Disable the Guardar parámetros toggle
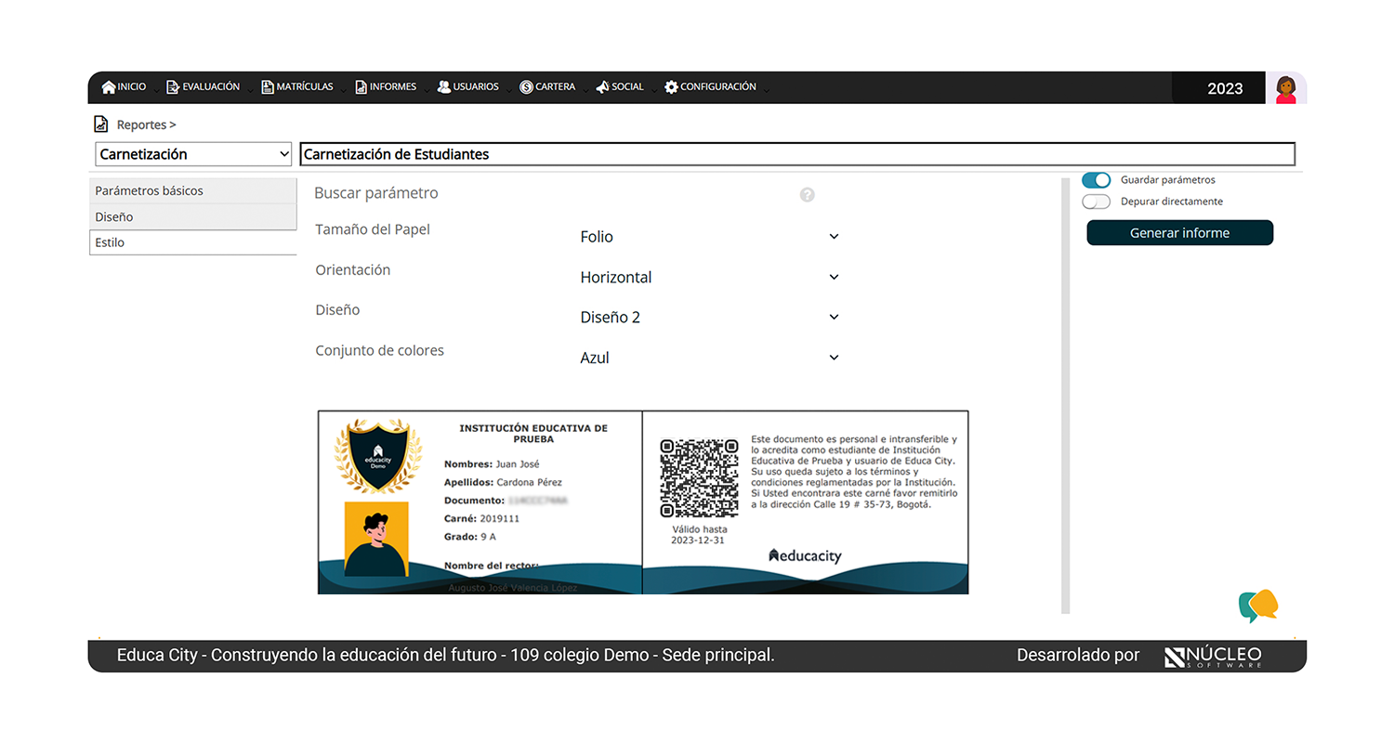 (1097, 180)
